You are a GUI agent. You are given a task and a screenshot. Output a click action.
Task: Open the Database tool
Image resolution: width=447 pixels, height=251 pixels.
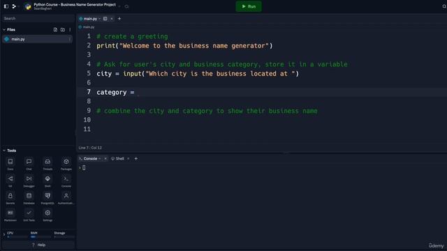click(x=29, y=198)
